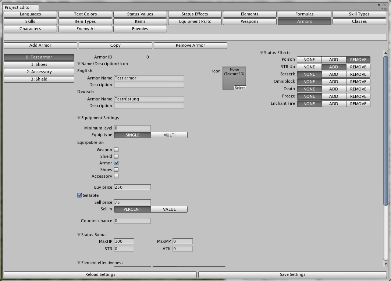Collapse the Name/Description/Icon foldout
This screenshot has width=391, height=281.
[79, 64]
